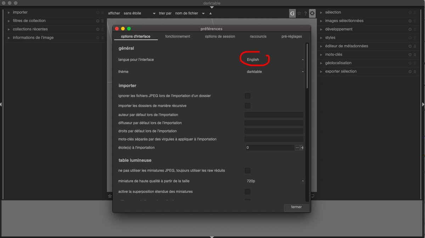This screenshot has height=238, width=425.
Task: Open presets menu for 'exporter sélection'
Action: pos(415,72)
